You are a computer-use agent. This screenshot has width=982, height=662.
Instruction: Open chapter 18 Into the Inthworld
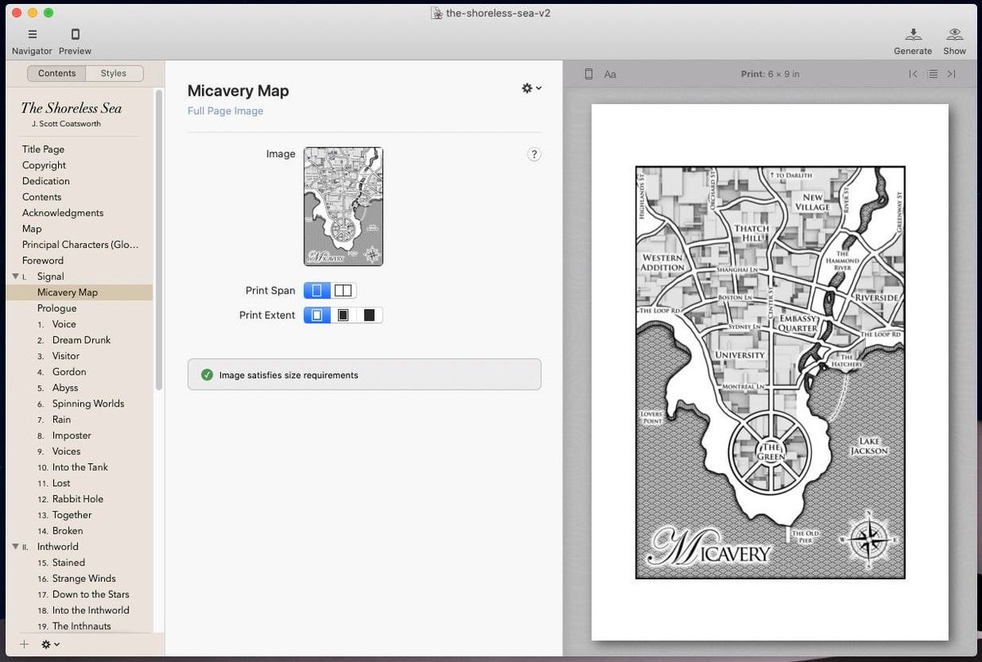coord(91,610)
